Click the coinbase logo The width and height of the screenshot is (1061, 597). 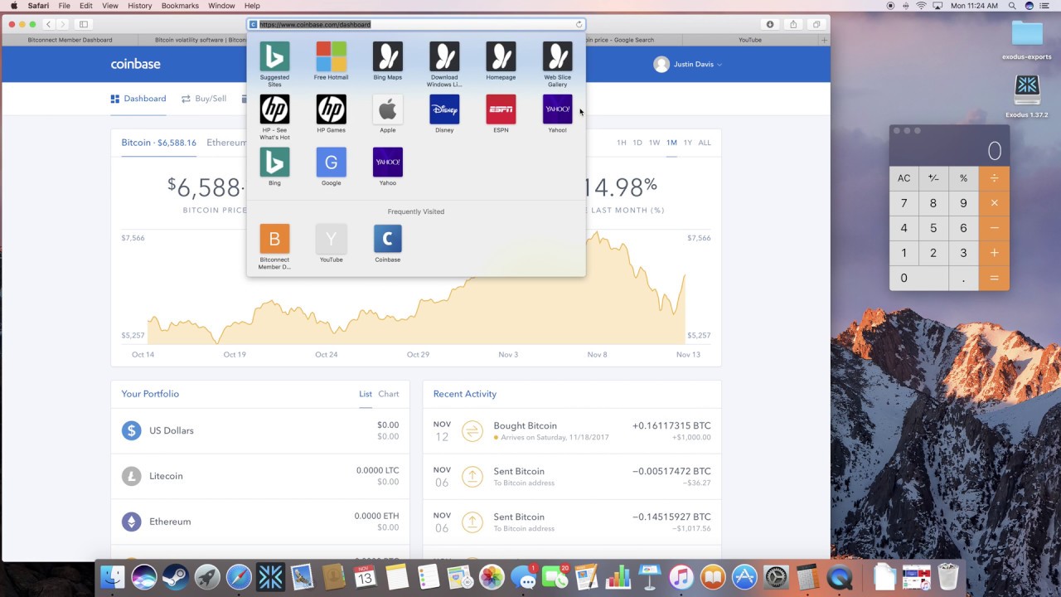(x=136, y=64)
